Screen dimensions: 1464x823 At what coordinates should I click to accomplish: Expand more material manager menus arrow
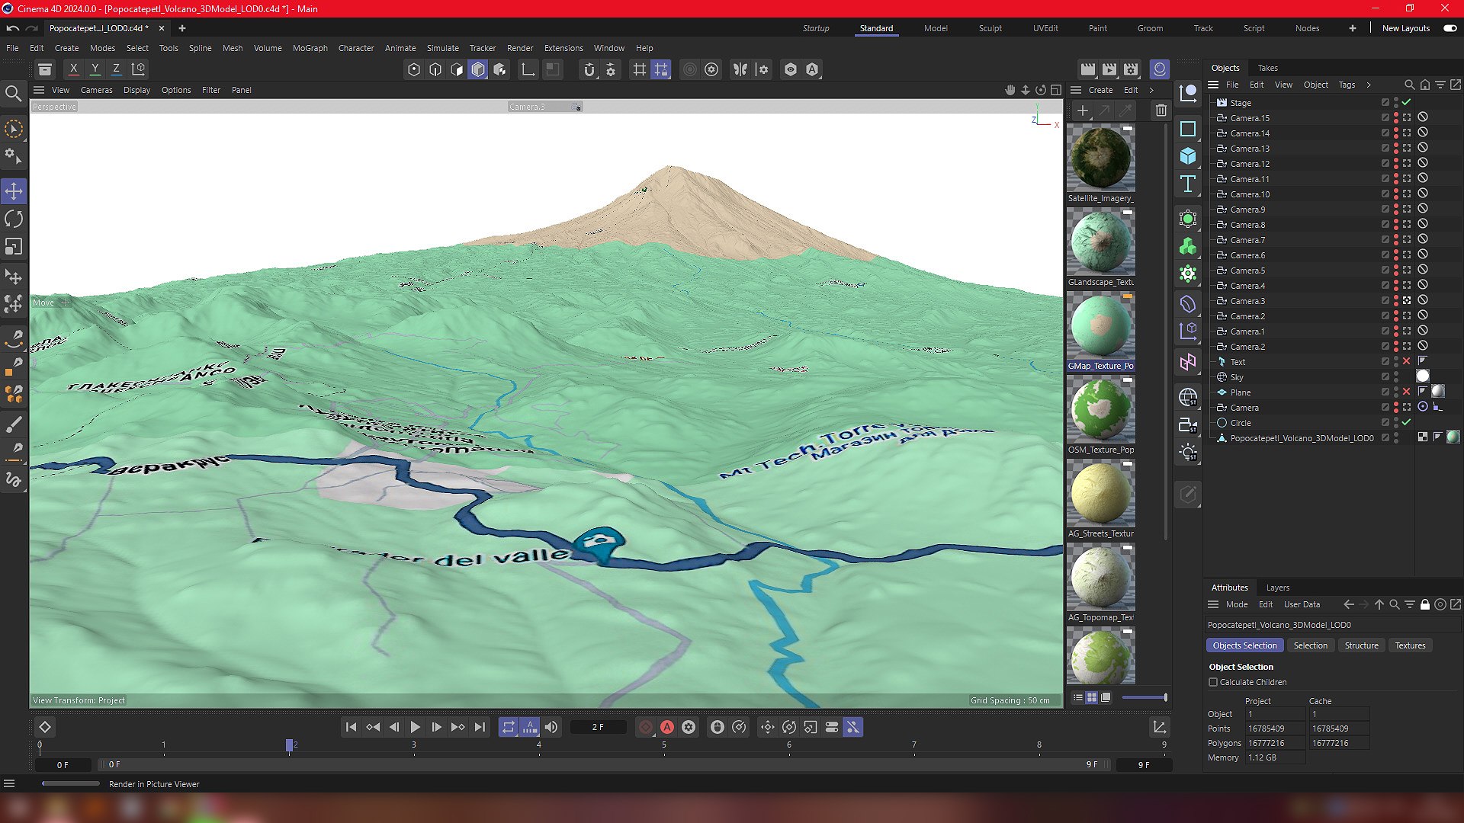tap(1151, 90)
